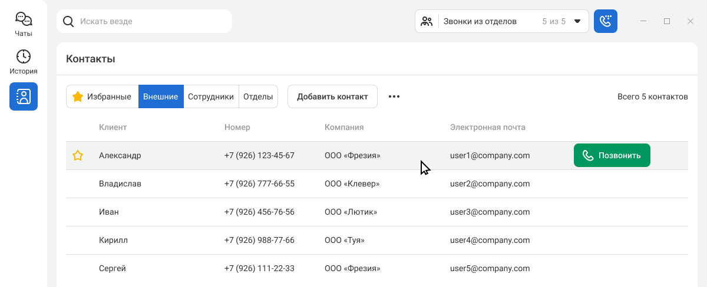The height and width of the screenshot is (287, 707).
Task: Expand the Звонки из отделов dropdown arrow
Action: [x=577, y=21]
